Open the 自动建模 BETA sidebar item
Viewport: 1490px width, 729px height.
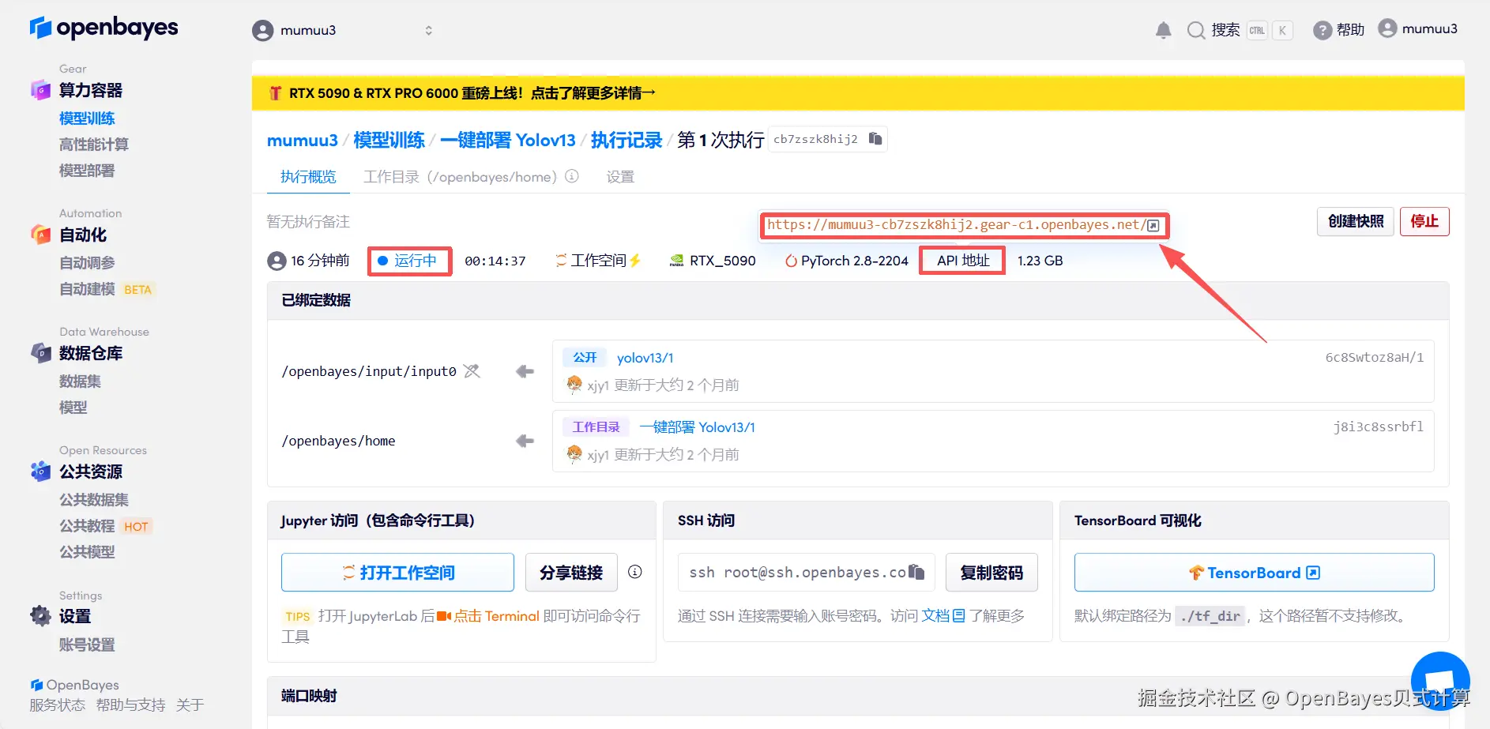(87, 288)
